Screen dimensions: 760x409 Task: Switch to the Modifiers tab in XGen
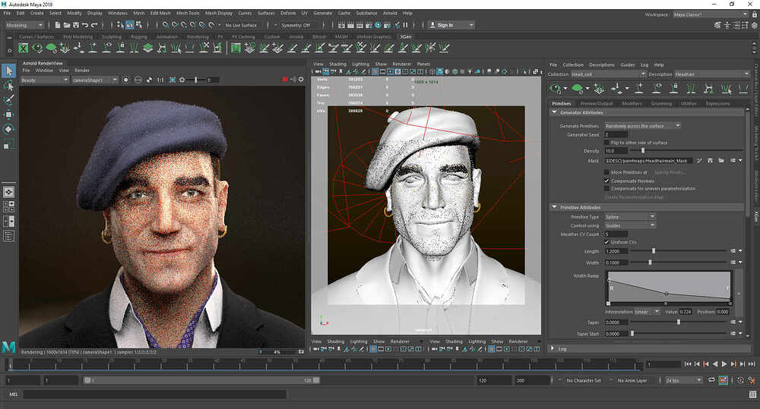[x=632, y=104]
